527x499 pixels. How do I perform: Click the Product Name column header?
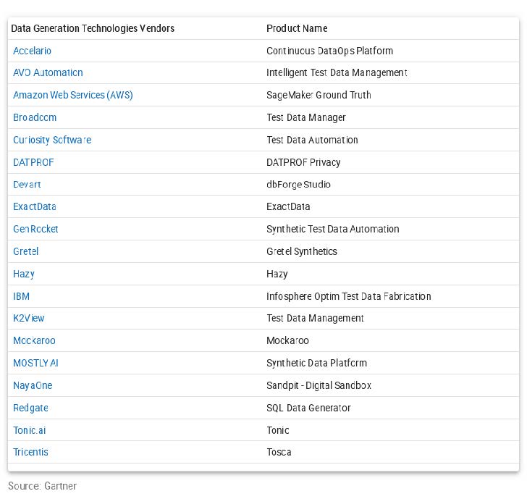[x=297, y=28]
